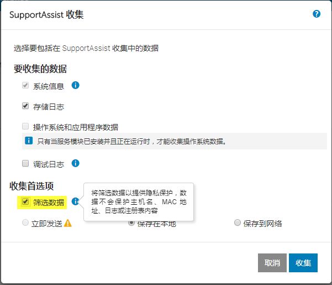Uncheck the 存储日志 checkbox
The height and width of the screenshot is (285, 332).
click(x=25, y=106)
